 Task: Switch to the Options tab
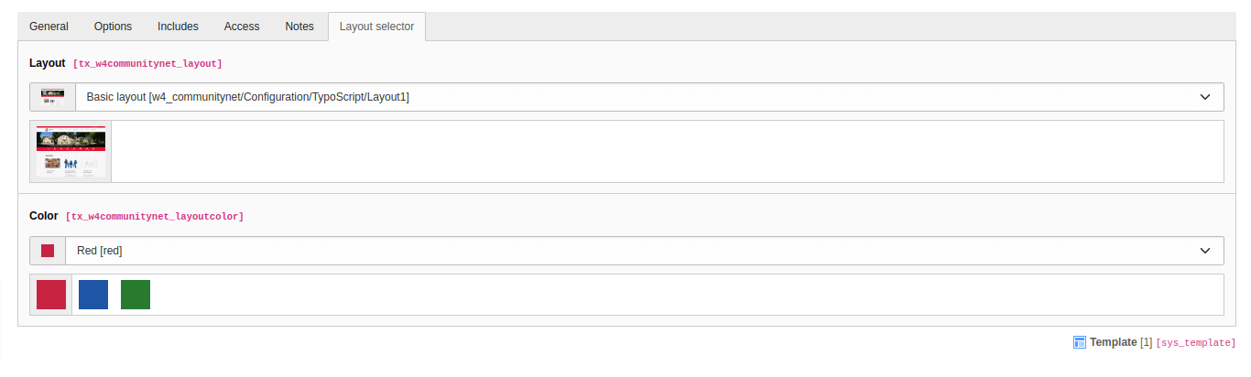click(114, 27)
